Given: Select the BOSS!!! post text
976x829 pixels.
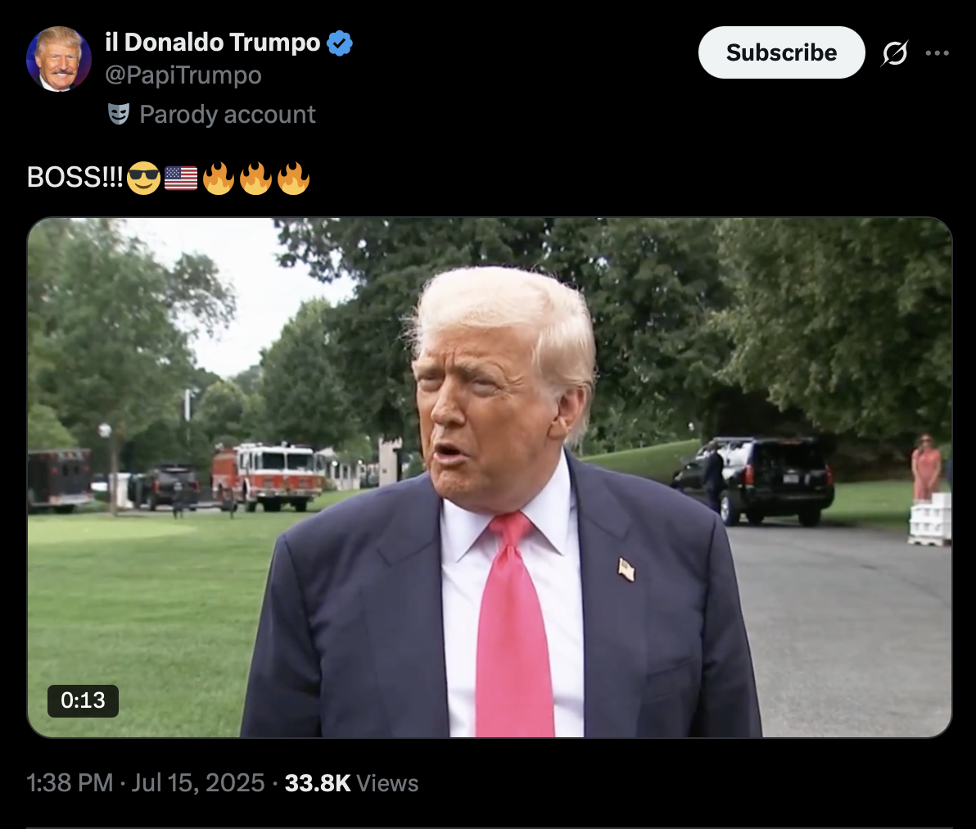Looking at the screenshot, I should [x=75, y=178].
